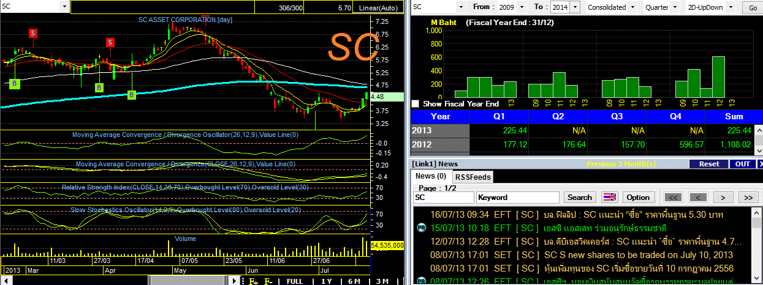This screenshot has width=763, height=285.
Task: Click the Linear(Auto) scale button
Action: 379,7
